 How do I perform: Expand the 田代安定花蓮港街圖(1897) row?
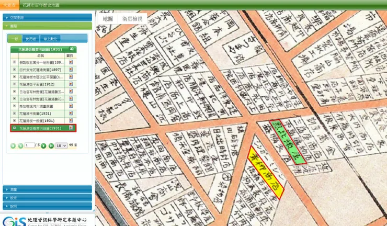[14, 70]
